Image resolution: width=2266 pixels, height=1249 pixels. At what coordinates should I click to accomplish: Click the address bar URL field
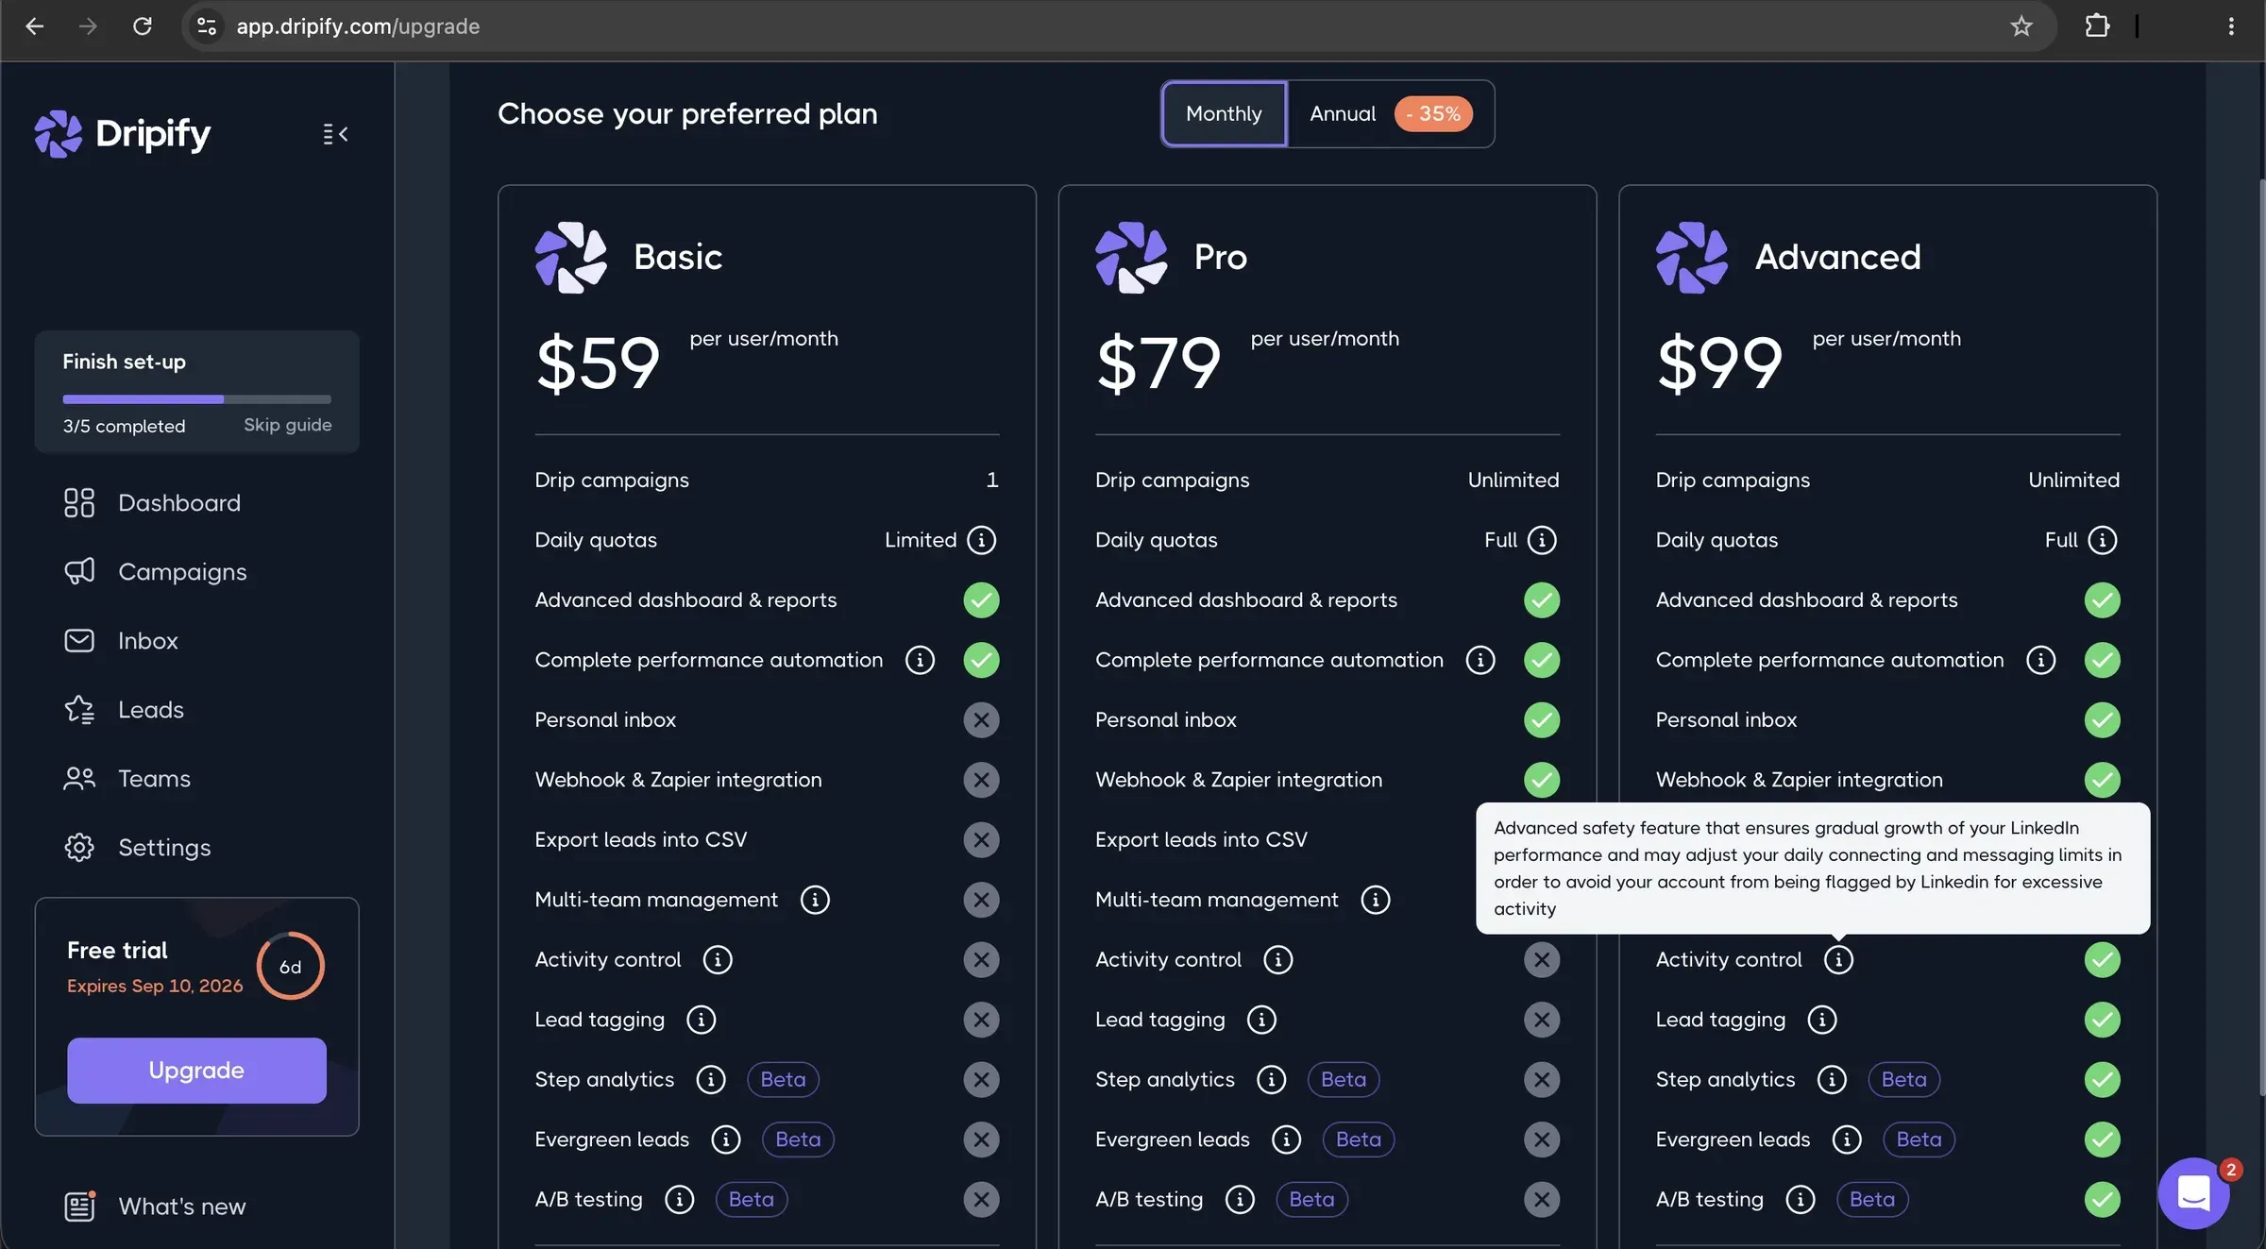tap(1118, 26)
